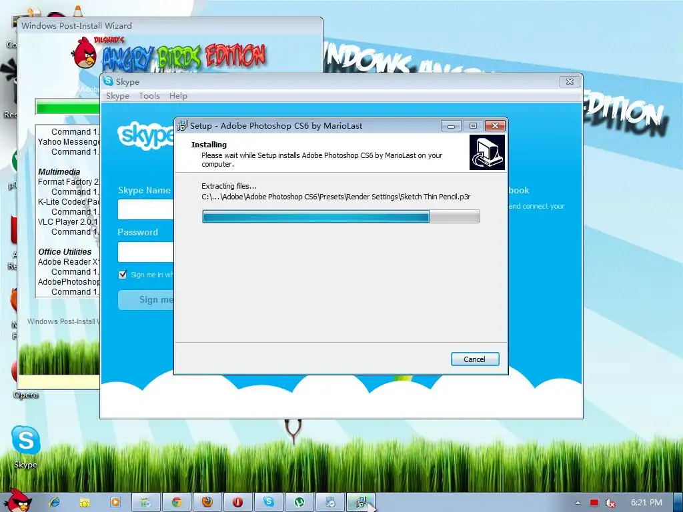Screen dimensions: 683x512
Task: Select the green taskbar button beside Media Player
Action: (146, 502)
